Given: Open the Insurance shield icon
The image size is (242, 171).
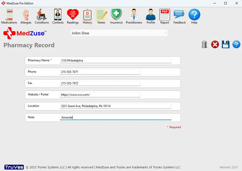Looking at the screenshot, I should point(116,16).
